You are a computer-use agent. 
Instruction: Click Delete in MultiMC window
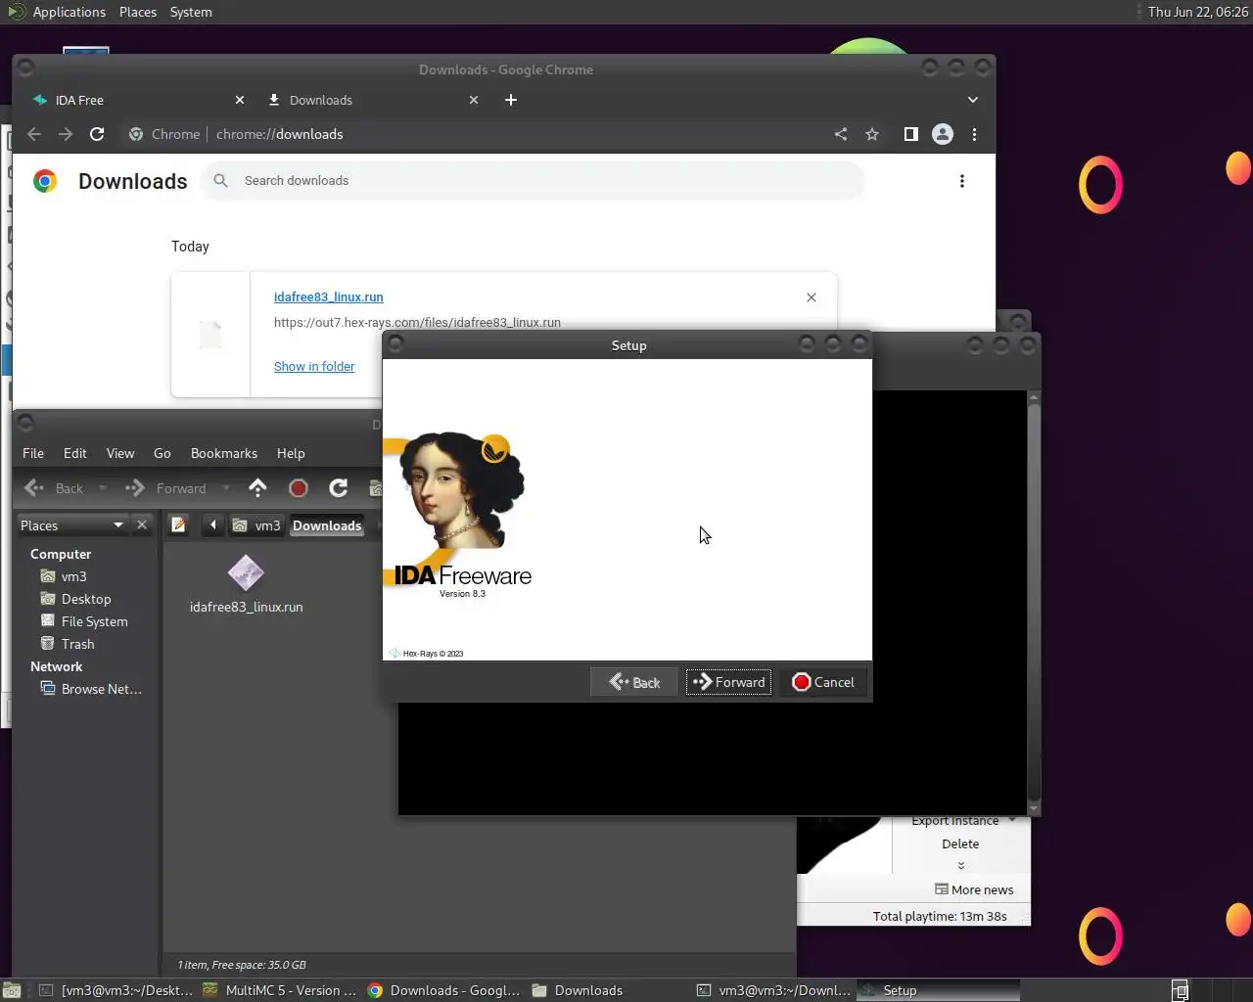tap(960, 843)
